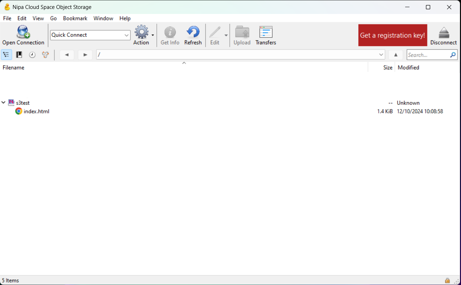Go up to the parent folder

click(x=396, y=55)
